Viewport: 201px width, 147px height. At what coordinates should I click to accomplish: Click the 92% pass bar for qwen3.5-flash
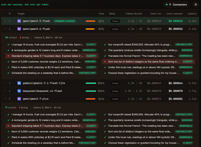(x=90, y=21)
